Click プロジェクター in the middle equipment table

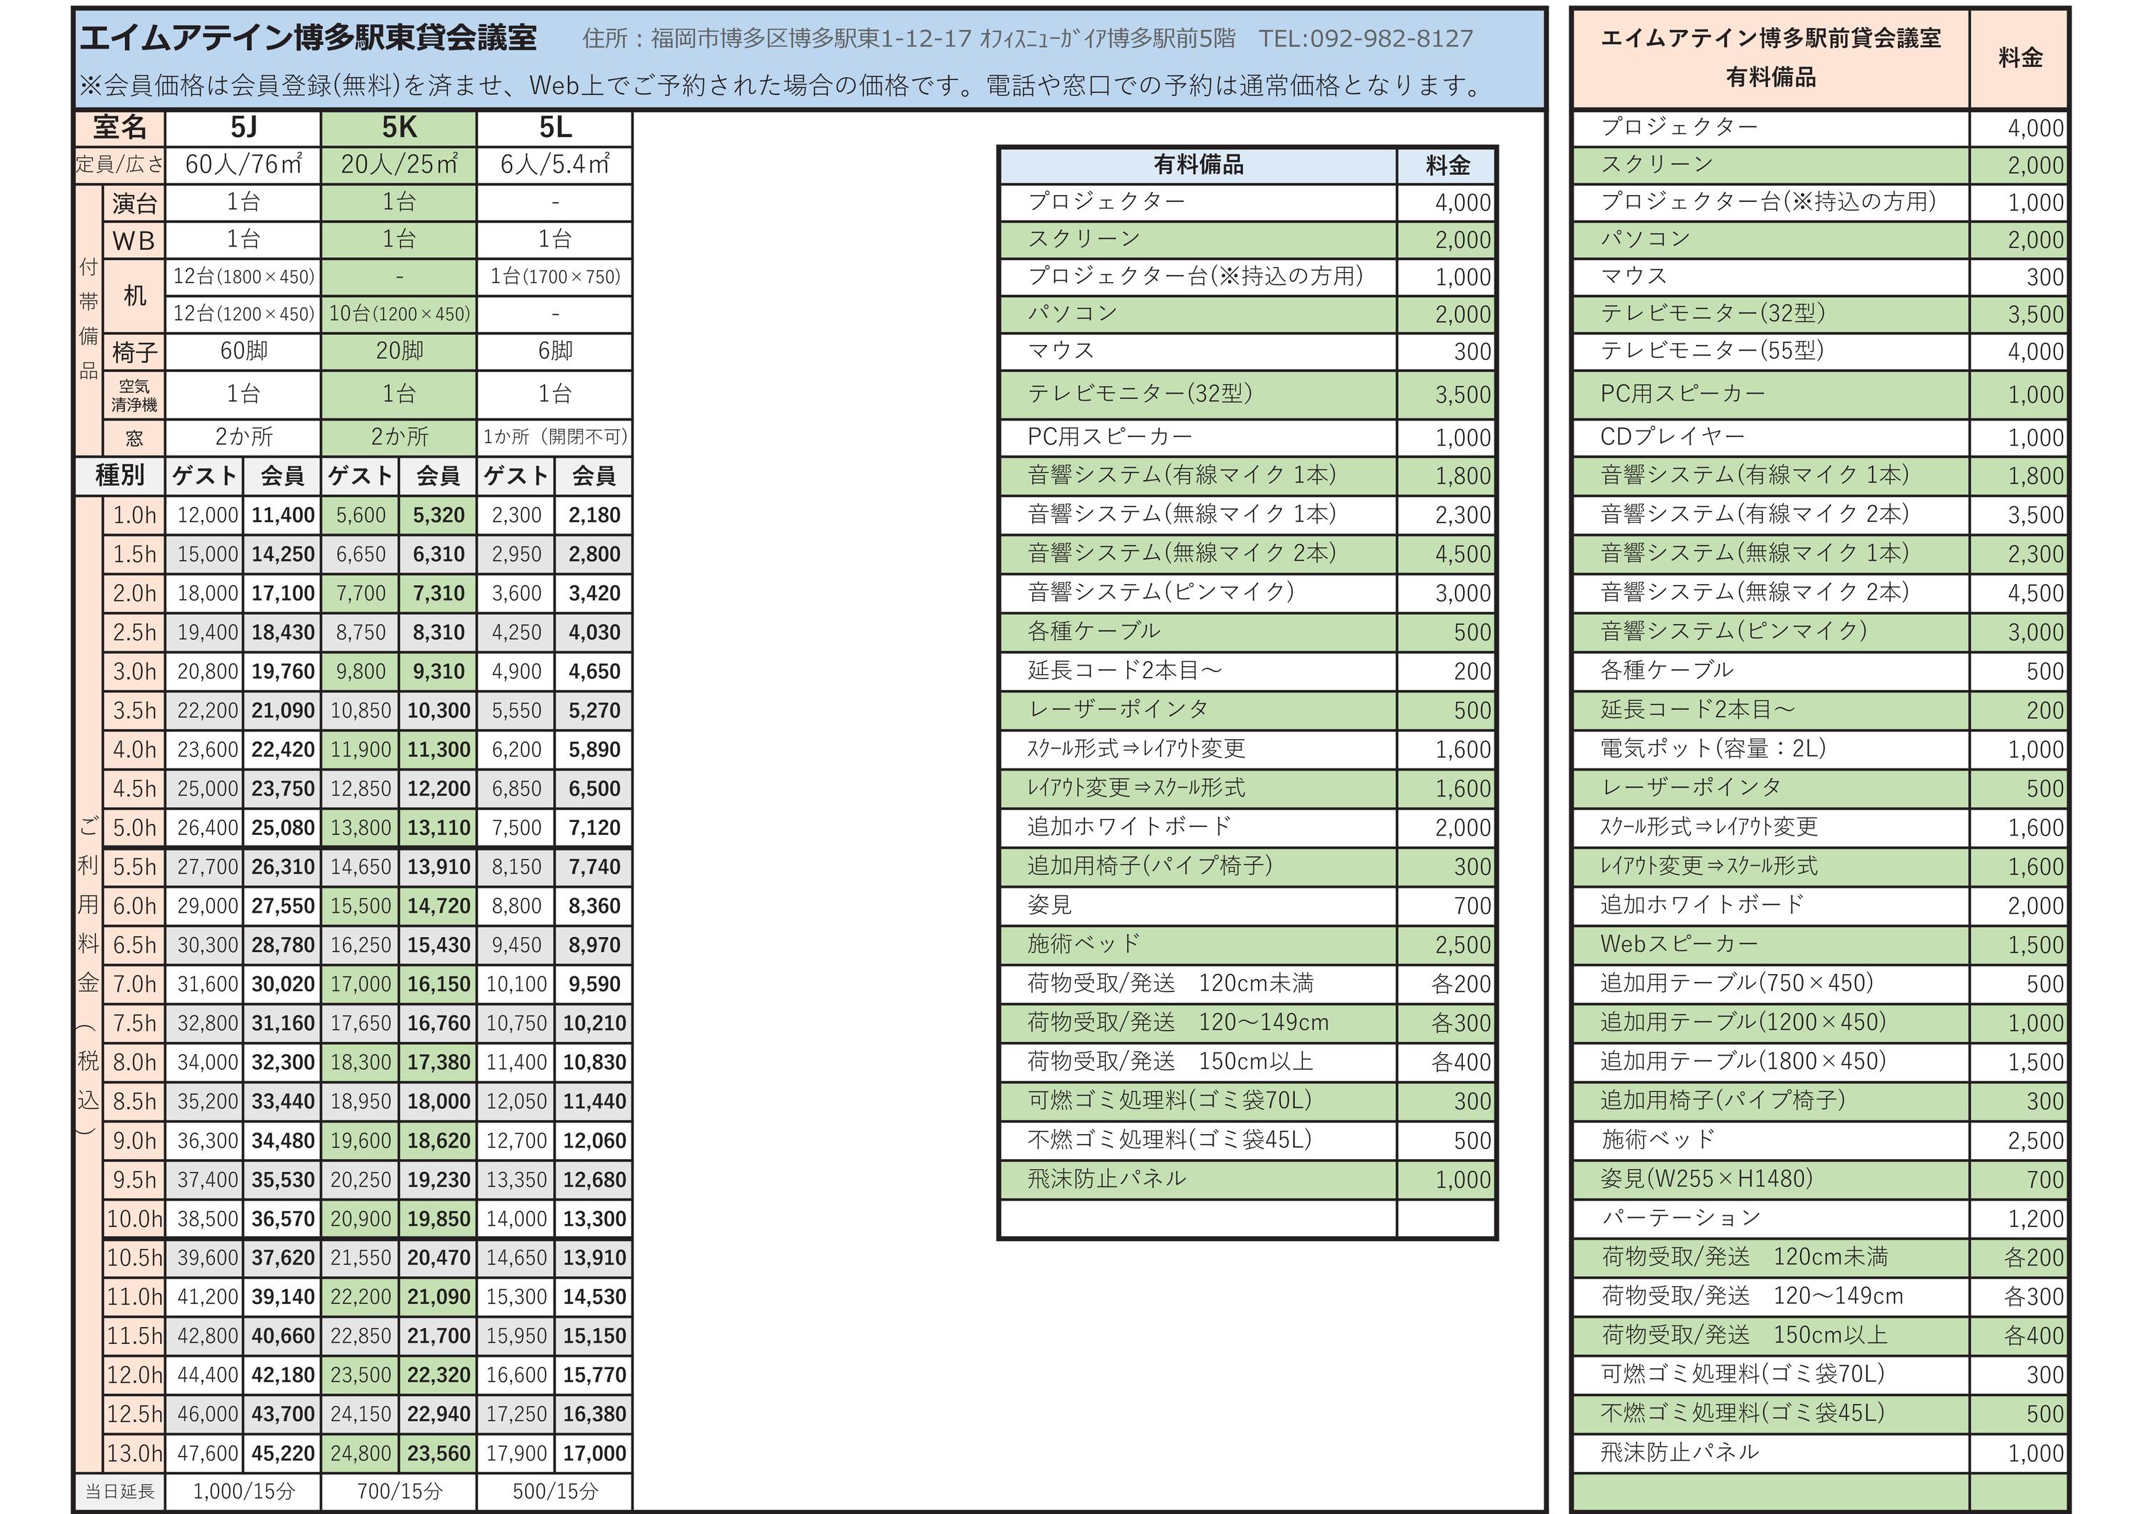pyautogui.click(x=1106, y=201)
